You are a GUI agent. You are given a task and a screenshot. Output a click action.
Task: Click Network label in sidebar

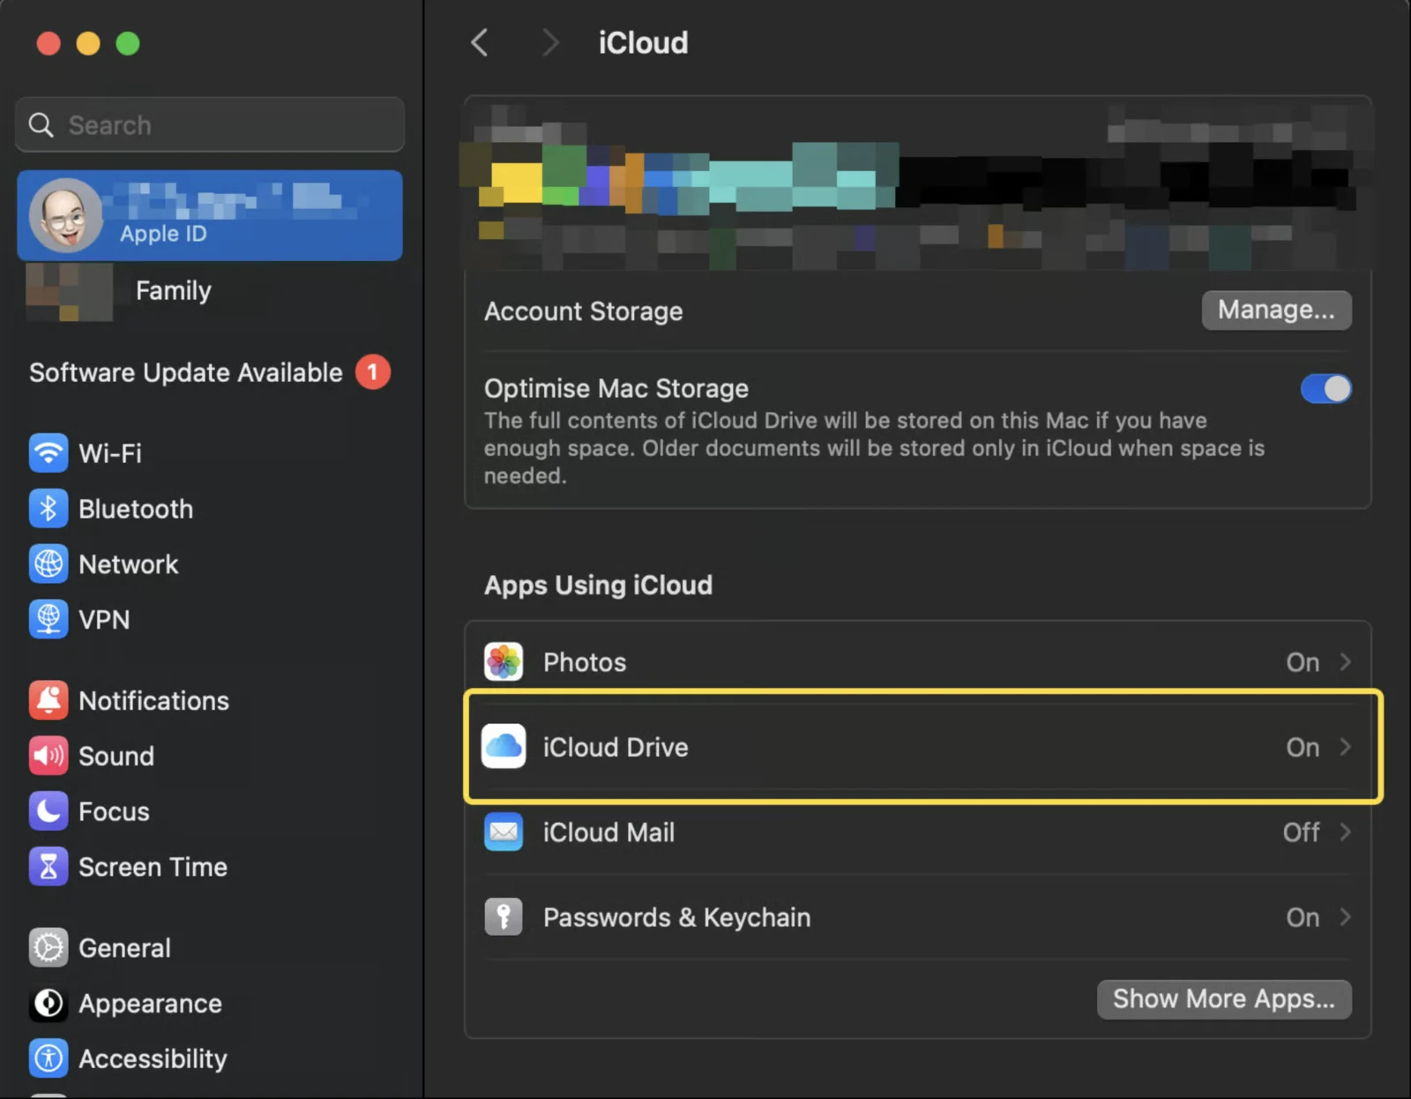[x=128, y=564]
